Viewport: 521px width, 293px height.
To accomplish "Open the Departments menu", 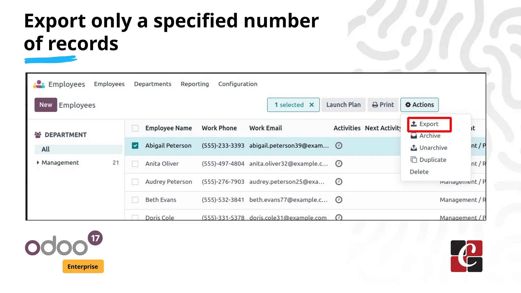I will 153,84.
